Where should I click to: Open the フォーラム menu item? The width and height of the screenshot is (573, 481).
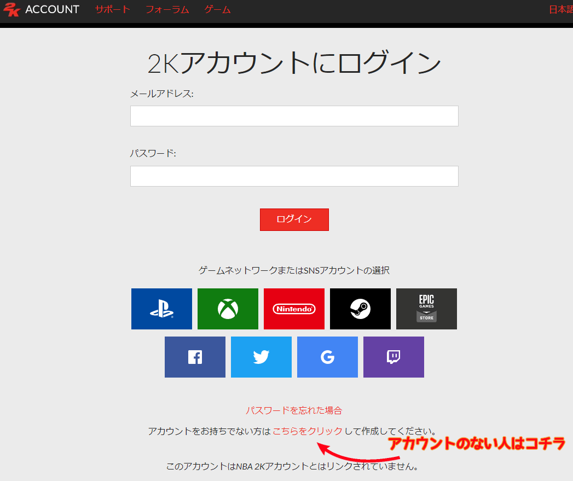[167, 9]
